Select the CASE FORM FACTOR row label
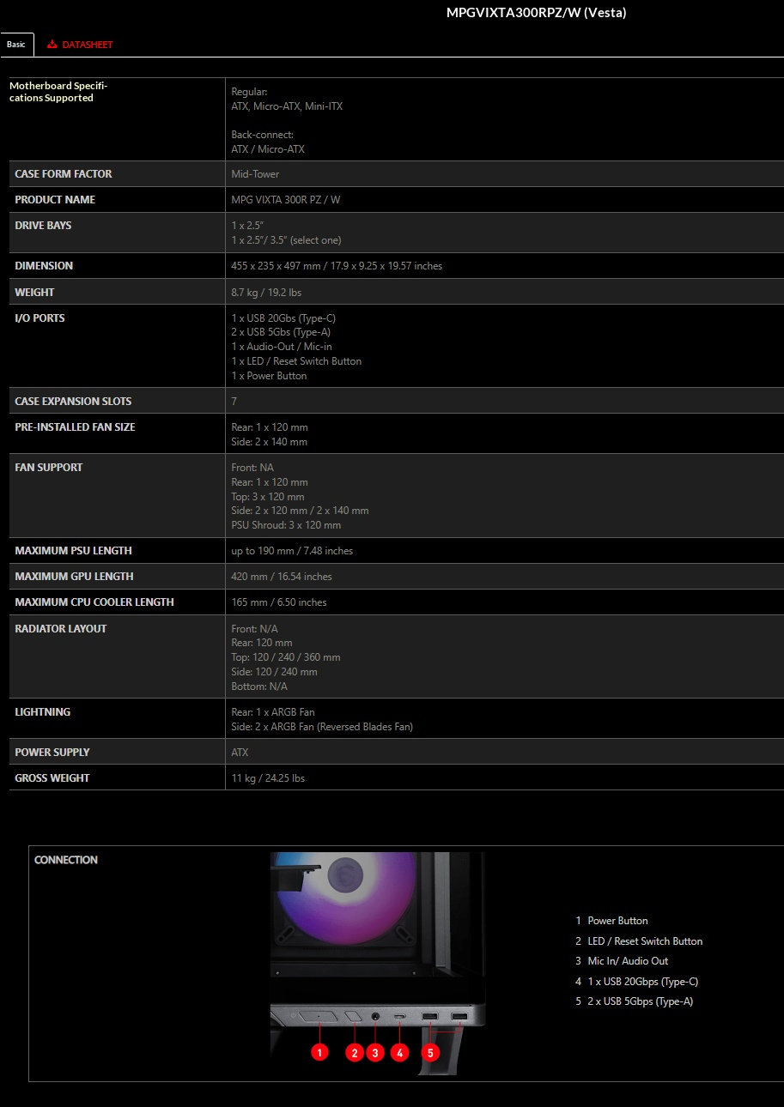 64,174
